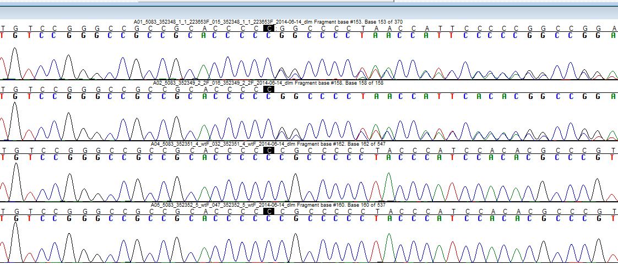
Task: Select the A02_5083_352349 fragment title label
Action: point(268,82)
